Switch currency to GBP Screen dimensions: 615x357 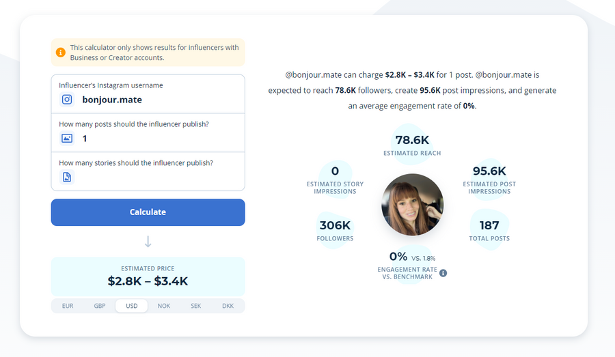[x=100, y=306]
